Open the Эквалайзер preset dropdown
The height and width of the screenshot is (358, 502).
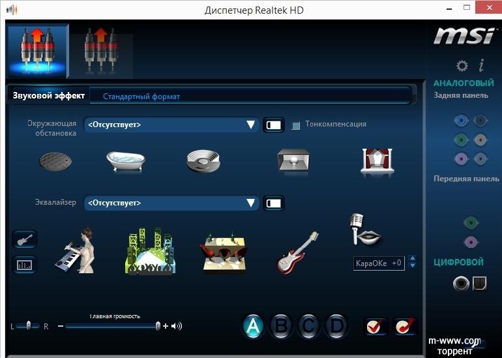pyautogui.click(x=250, y=203)
